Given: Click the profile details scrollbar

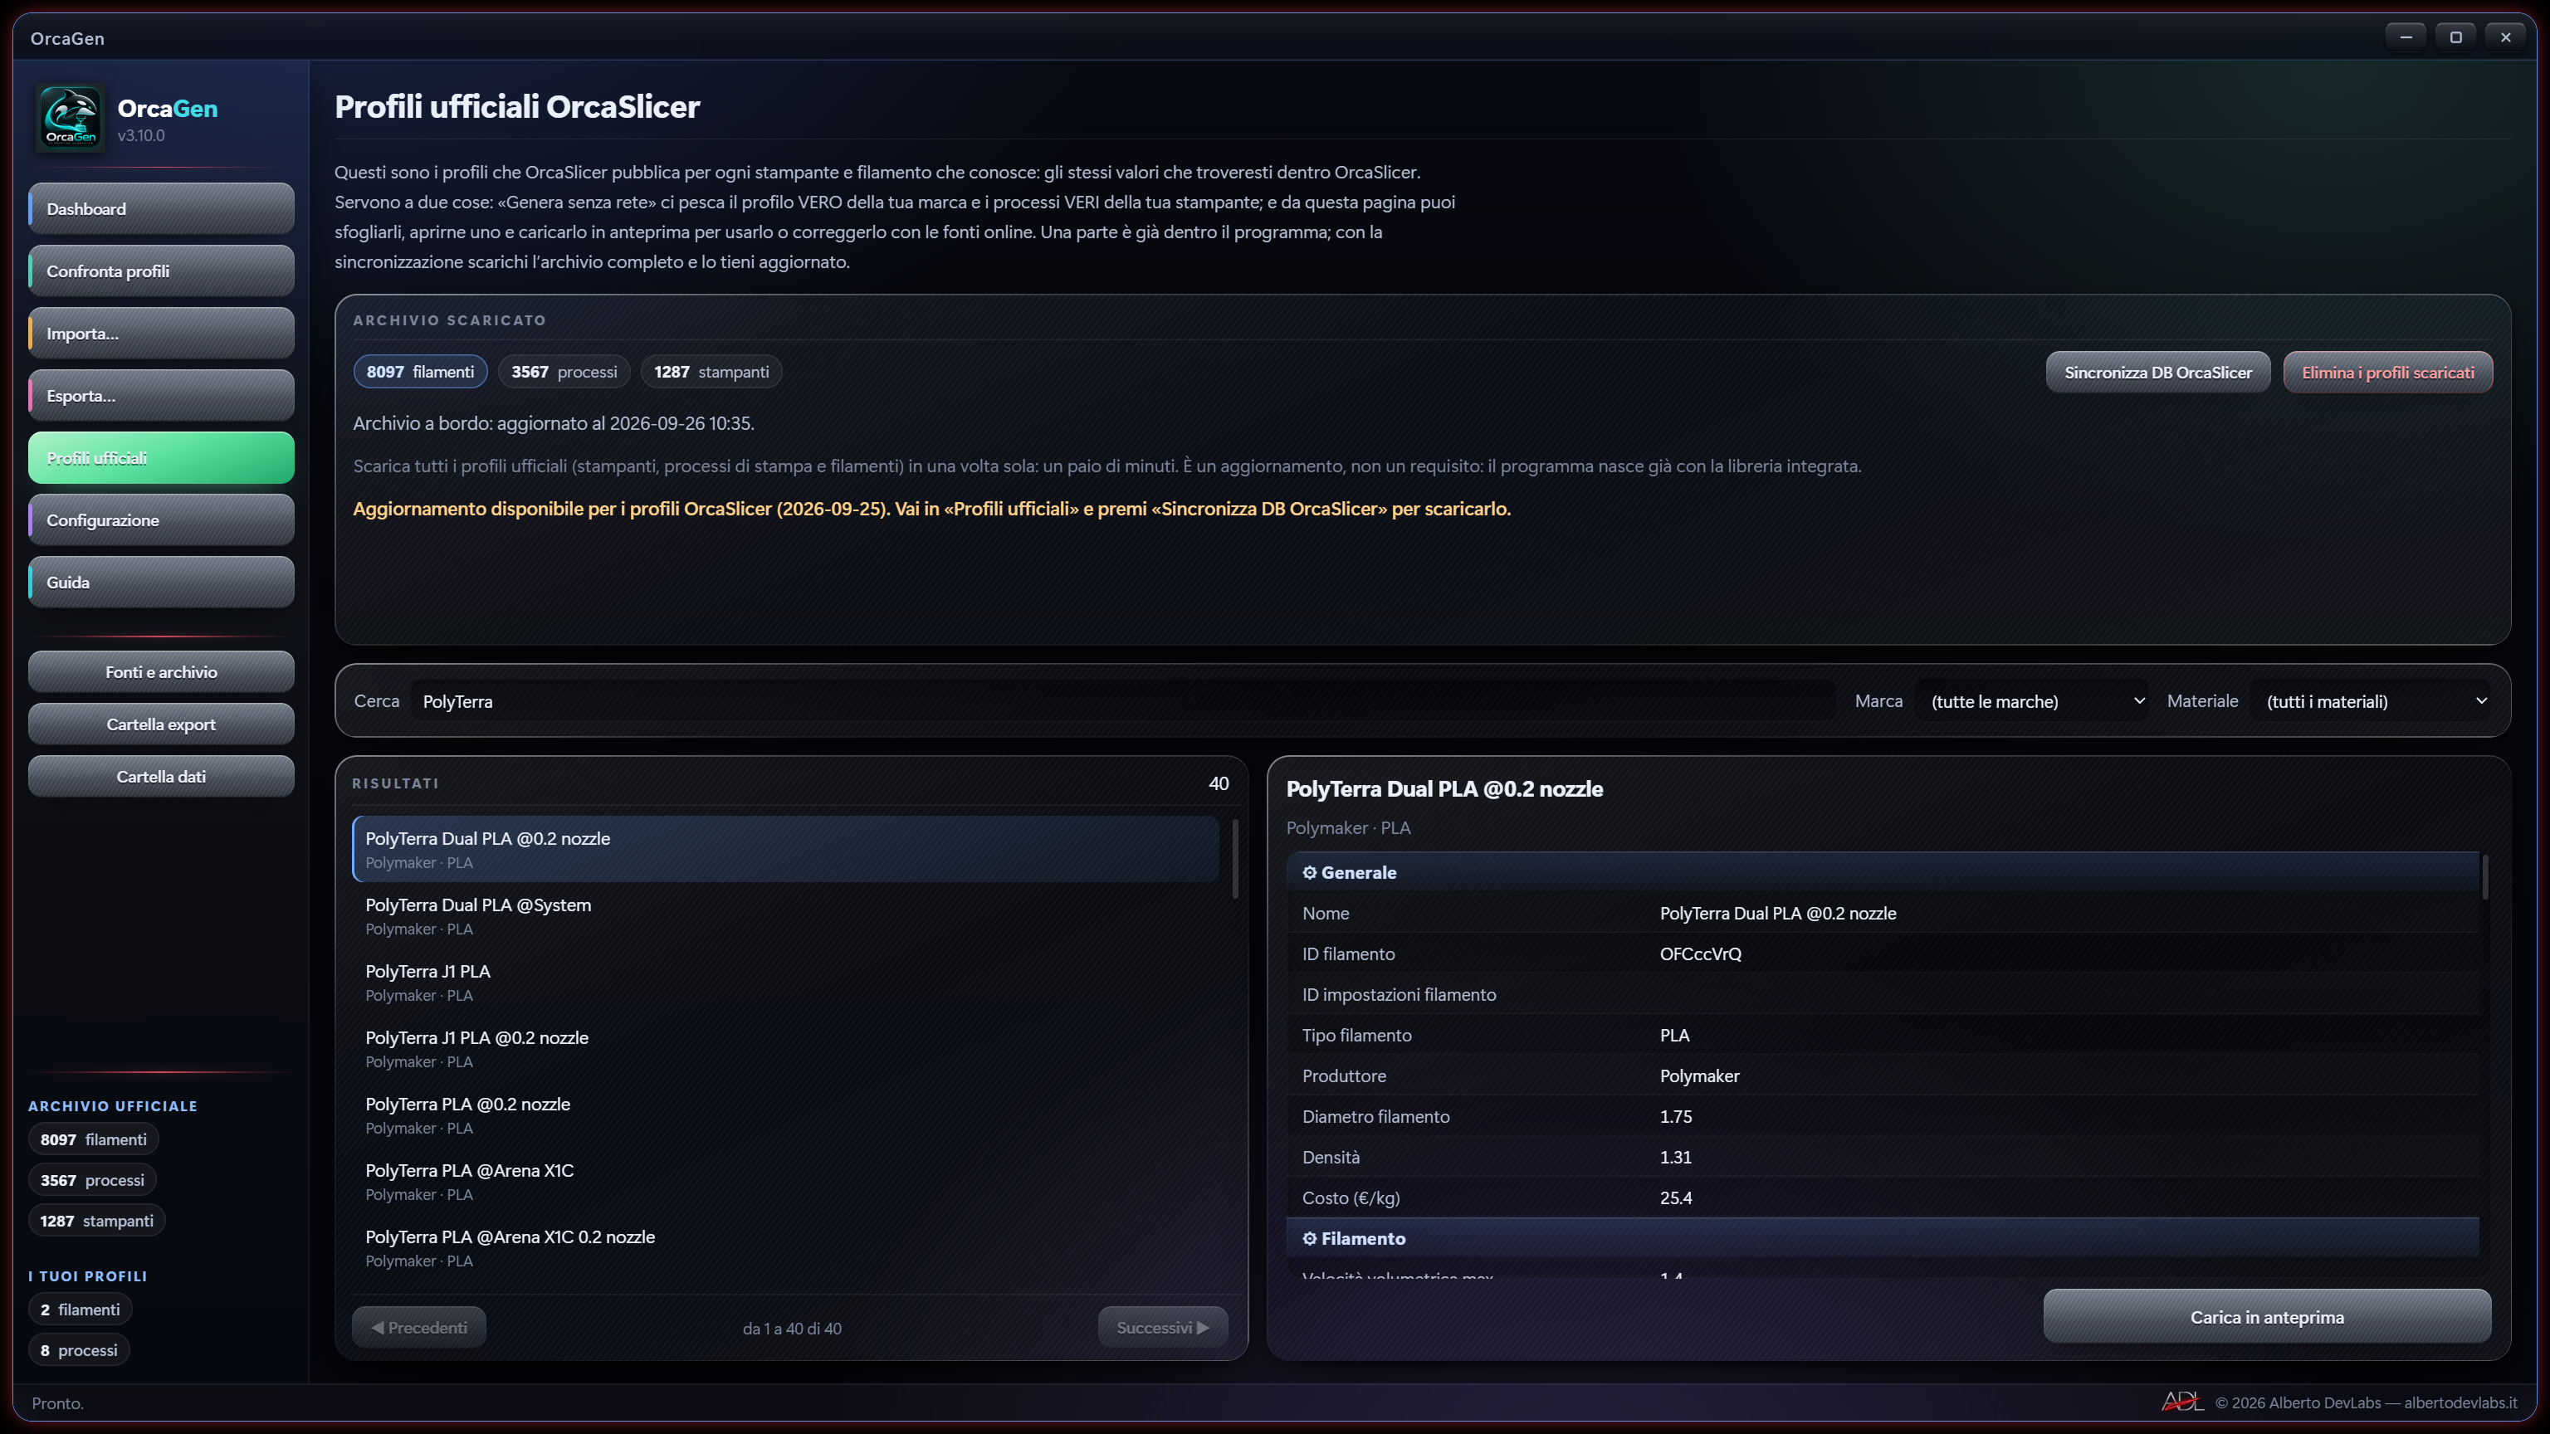Looking at the screenshot, I should [2484, 877].
